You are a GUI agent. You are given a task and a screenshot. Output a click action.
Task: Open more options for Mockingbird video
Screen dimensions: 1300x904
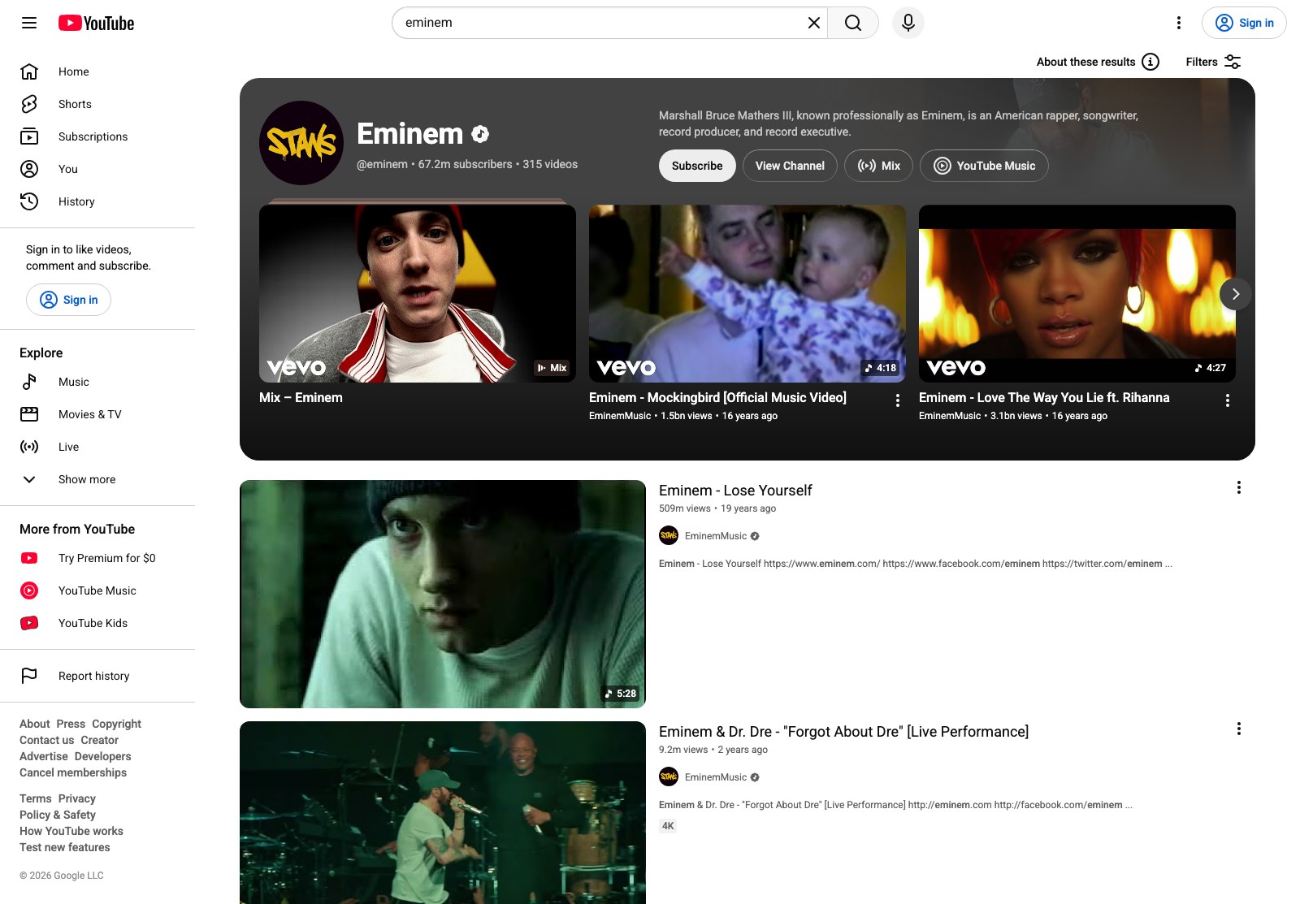(x=898, y=400)
